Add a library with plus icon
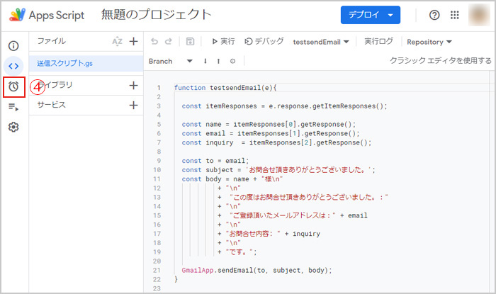The image size is (496, 294). tap(134, 85)
